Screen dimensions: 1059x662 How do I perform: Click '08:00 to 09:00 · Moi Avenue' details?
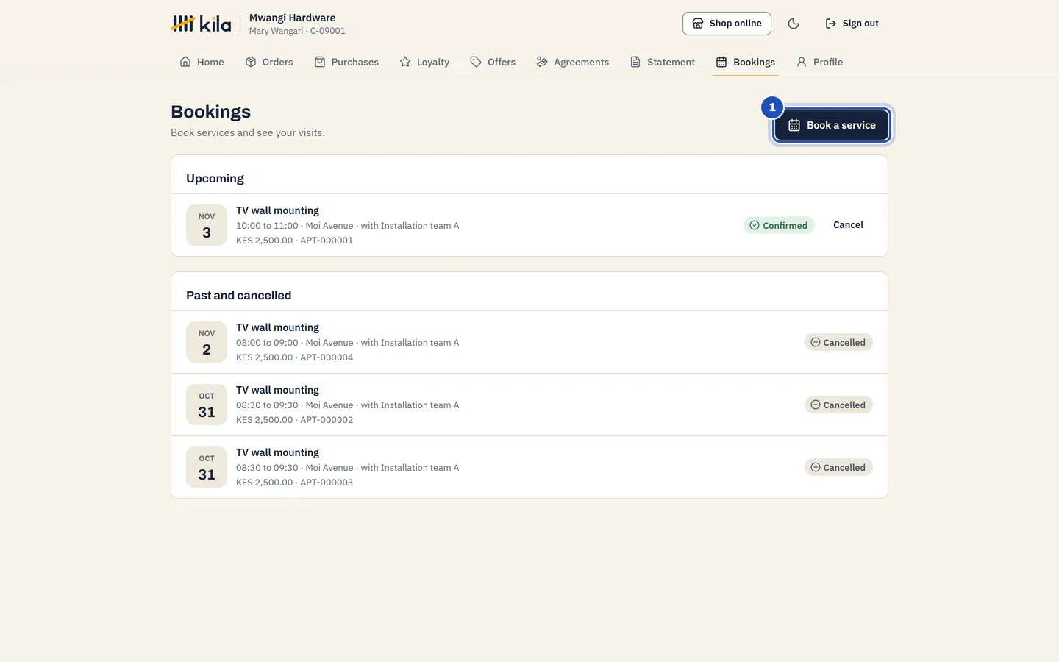click(347, 343)
